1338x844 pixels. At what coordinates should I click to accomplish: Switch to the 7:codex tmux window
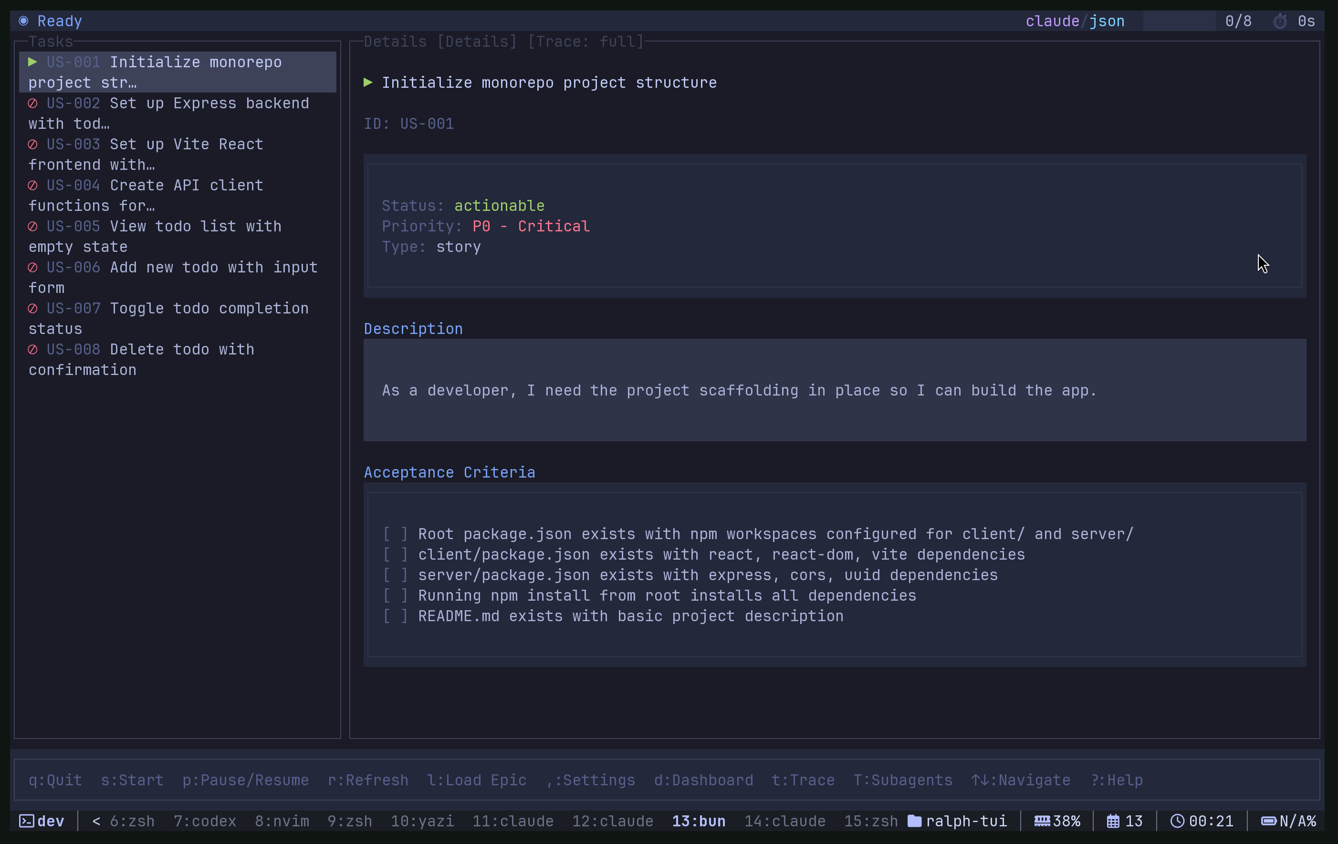205,821
